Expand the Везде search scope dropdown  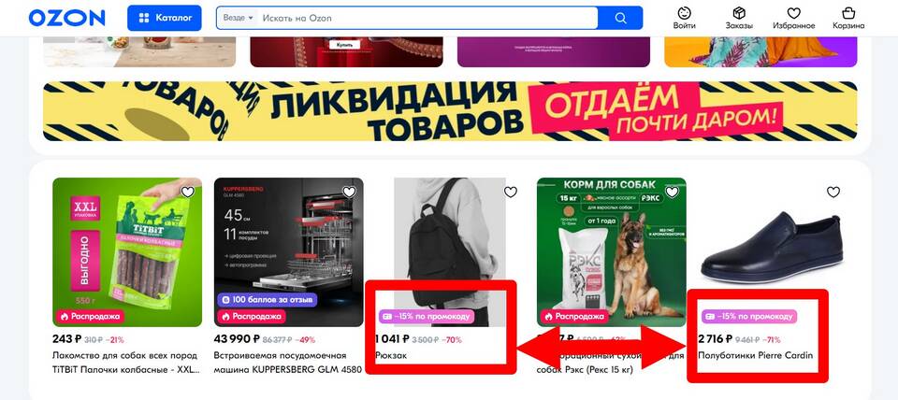point(238,18)
